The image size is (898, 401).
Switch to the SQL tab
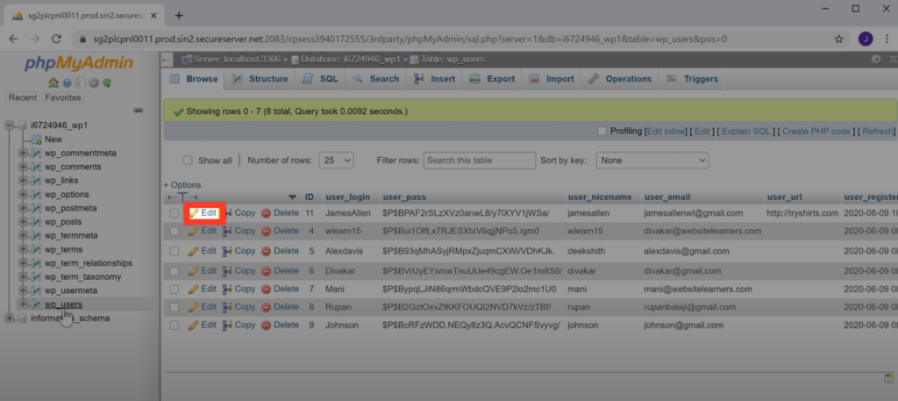[321, 79]
